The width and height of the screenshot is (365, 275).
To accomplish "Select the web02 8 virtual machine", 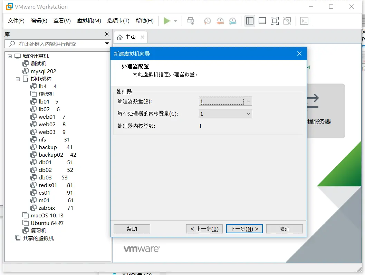I will [x=48, y=125].
